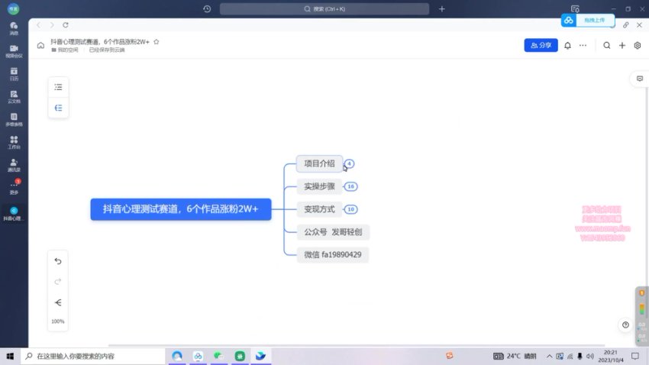Expand the 实操步骤 node with badge 16

350,186
